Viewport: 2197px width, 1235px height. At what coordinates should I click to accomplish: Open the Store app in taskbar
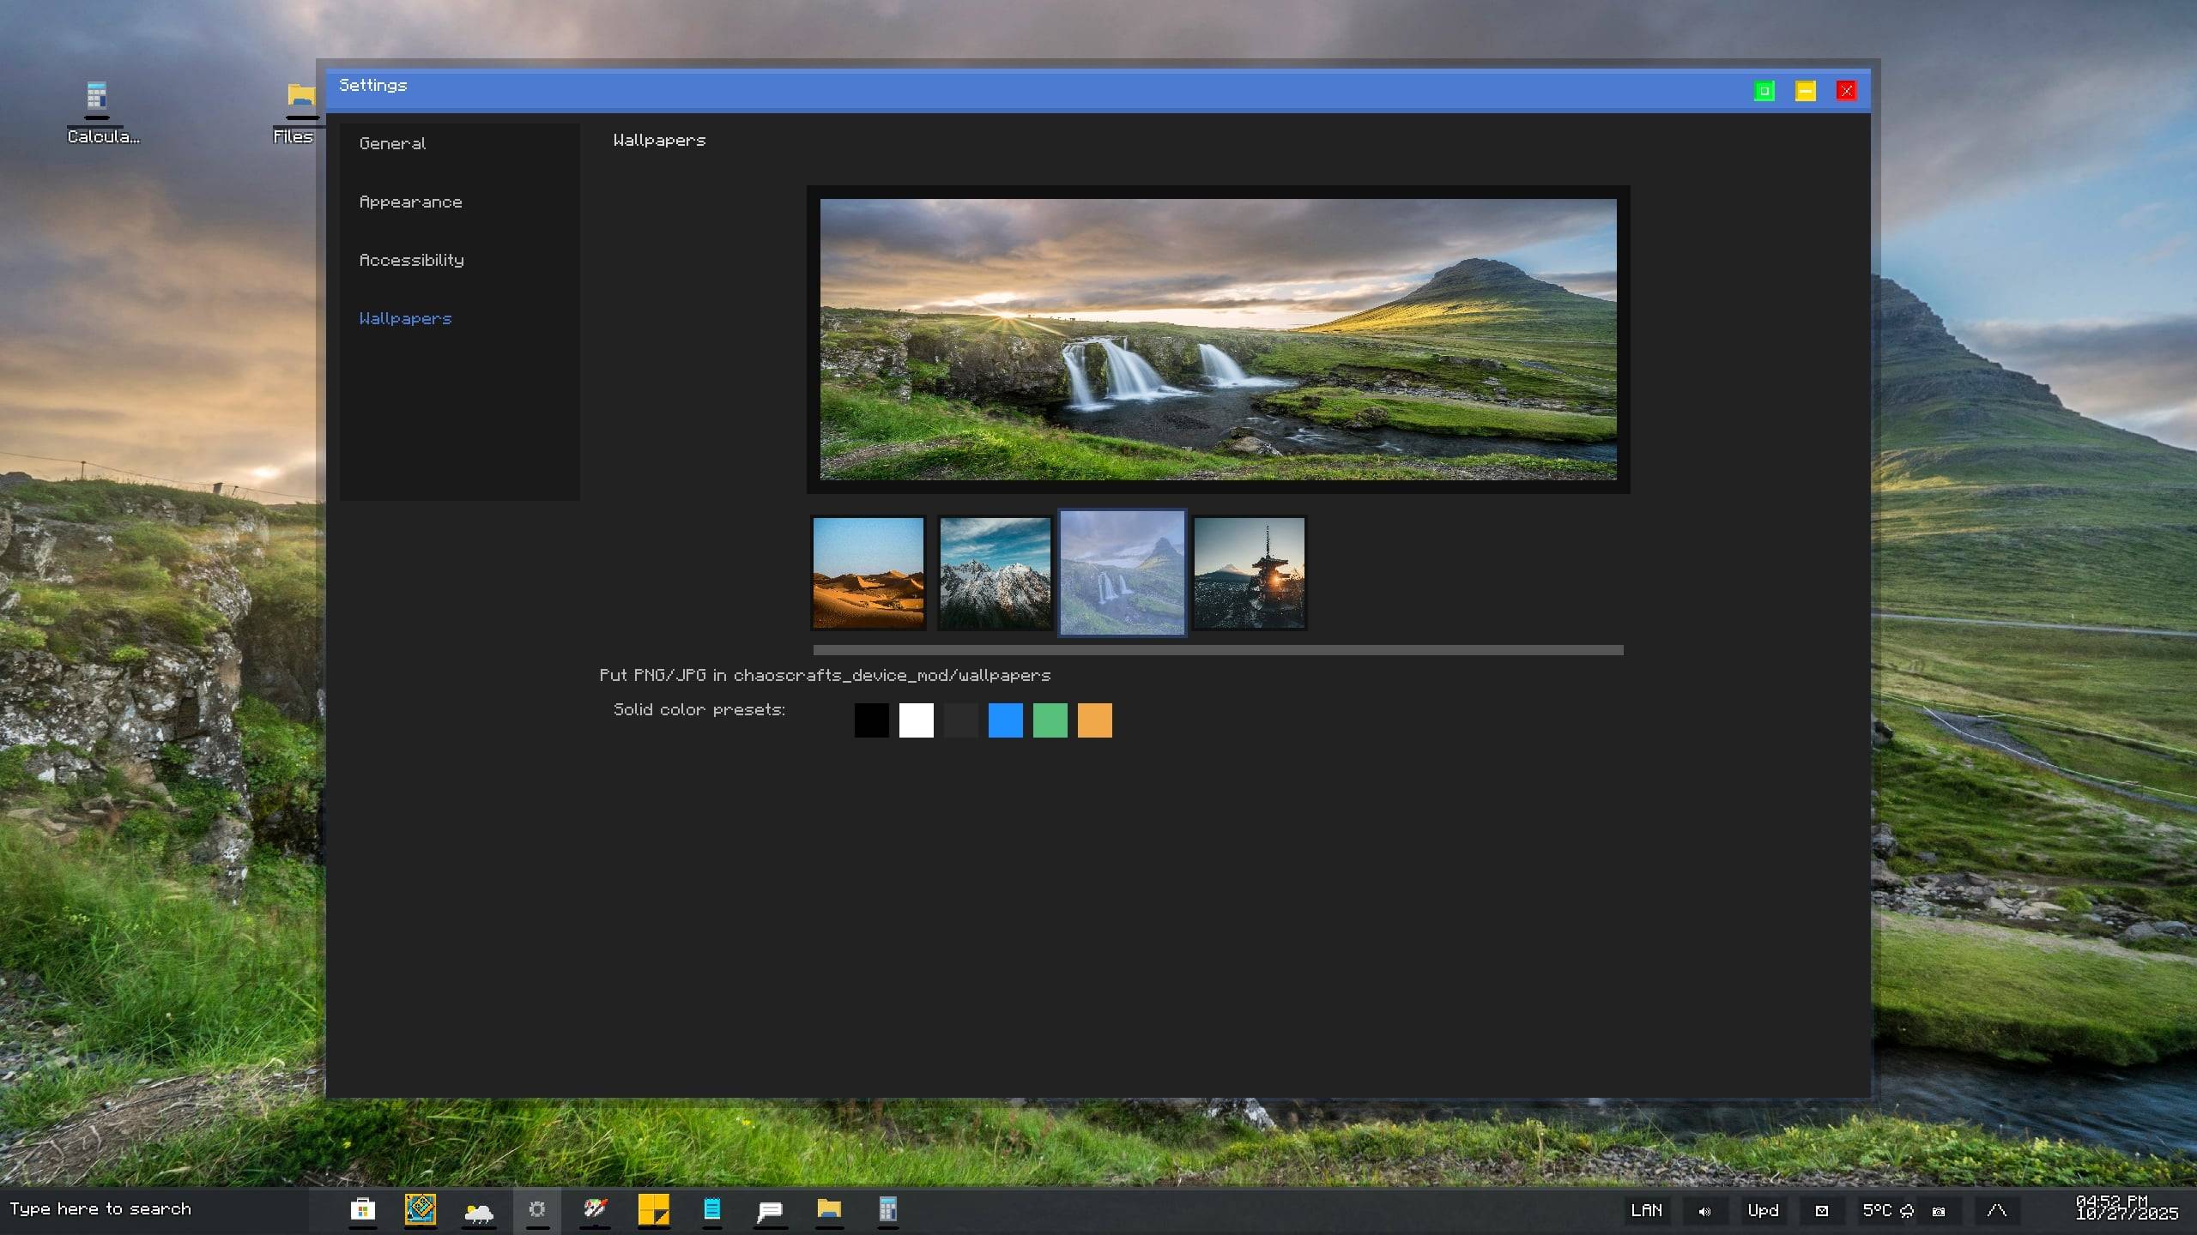click(362, 1210)
